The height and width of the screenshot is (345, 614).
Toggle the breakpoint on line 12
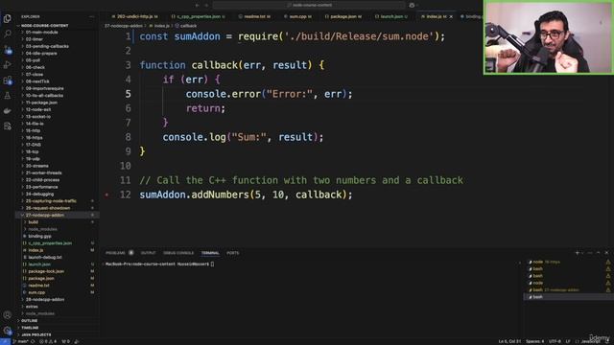tap(106, 195)
